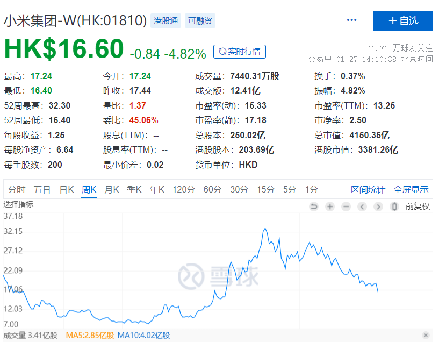This screenshot has width=439, height=342.
Task: Switch to the 120分 tab
Action: [184, 190]
